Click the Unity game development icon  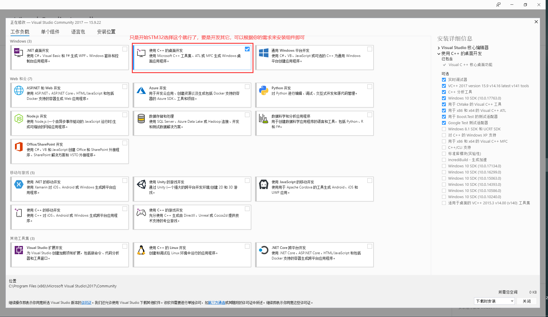pyautogui.click(x=141, y=184)
